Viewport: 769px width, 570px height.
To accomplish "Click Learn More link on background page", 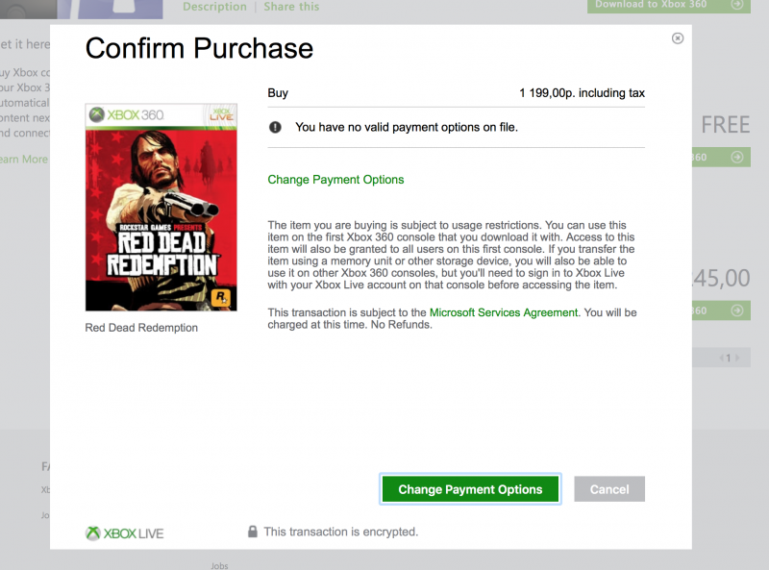I will pyautogui.click(x=24, y=159).
